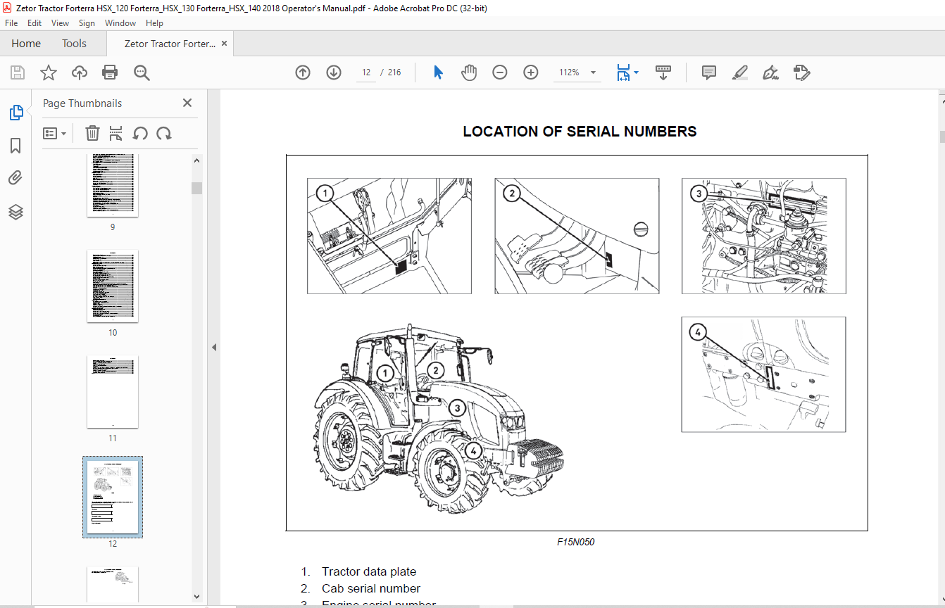Activate the hand pan tool
Image resolution: width=945 pixels, height=608 pixels.
(469, 72)
